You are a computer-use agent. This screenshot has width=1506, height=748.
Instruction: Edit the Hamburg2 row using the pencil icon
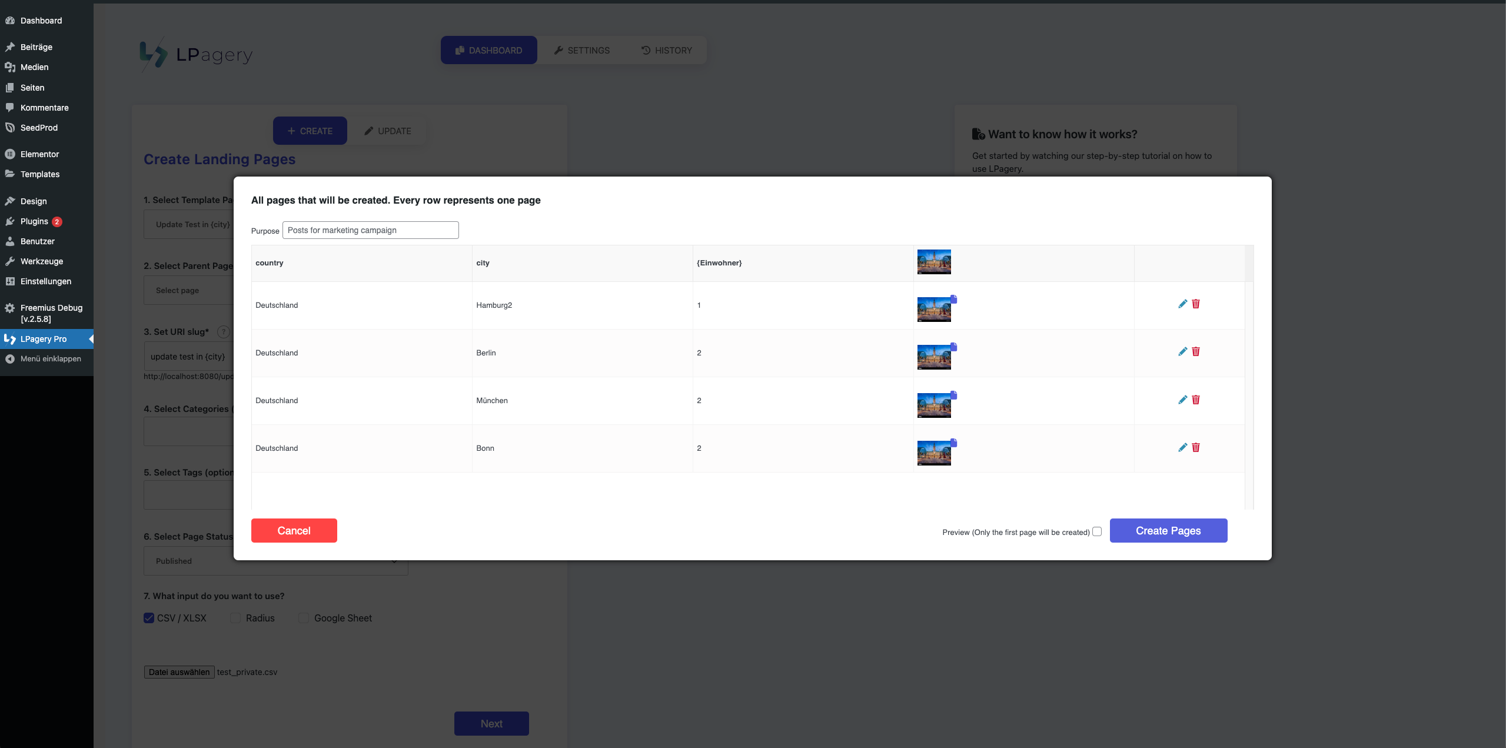[x=1182, y=304]
